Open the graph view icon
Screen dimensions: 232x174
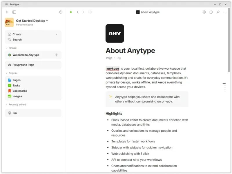[x=90, y=12]
